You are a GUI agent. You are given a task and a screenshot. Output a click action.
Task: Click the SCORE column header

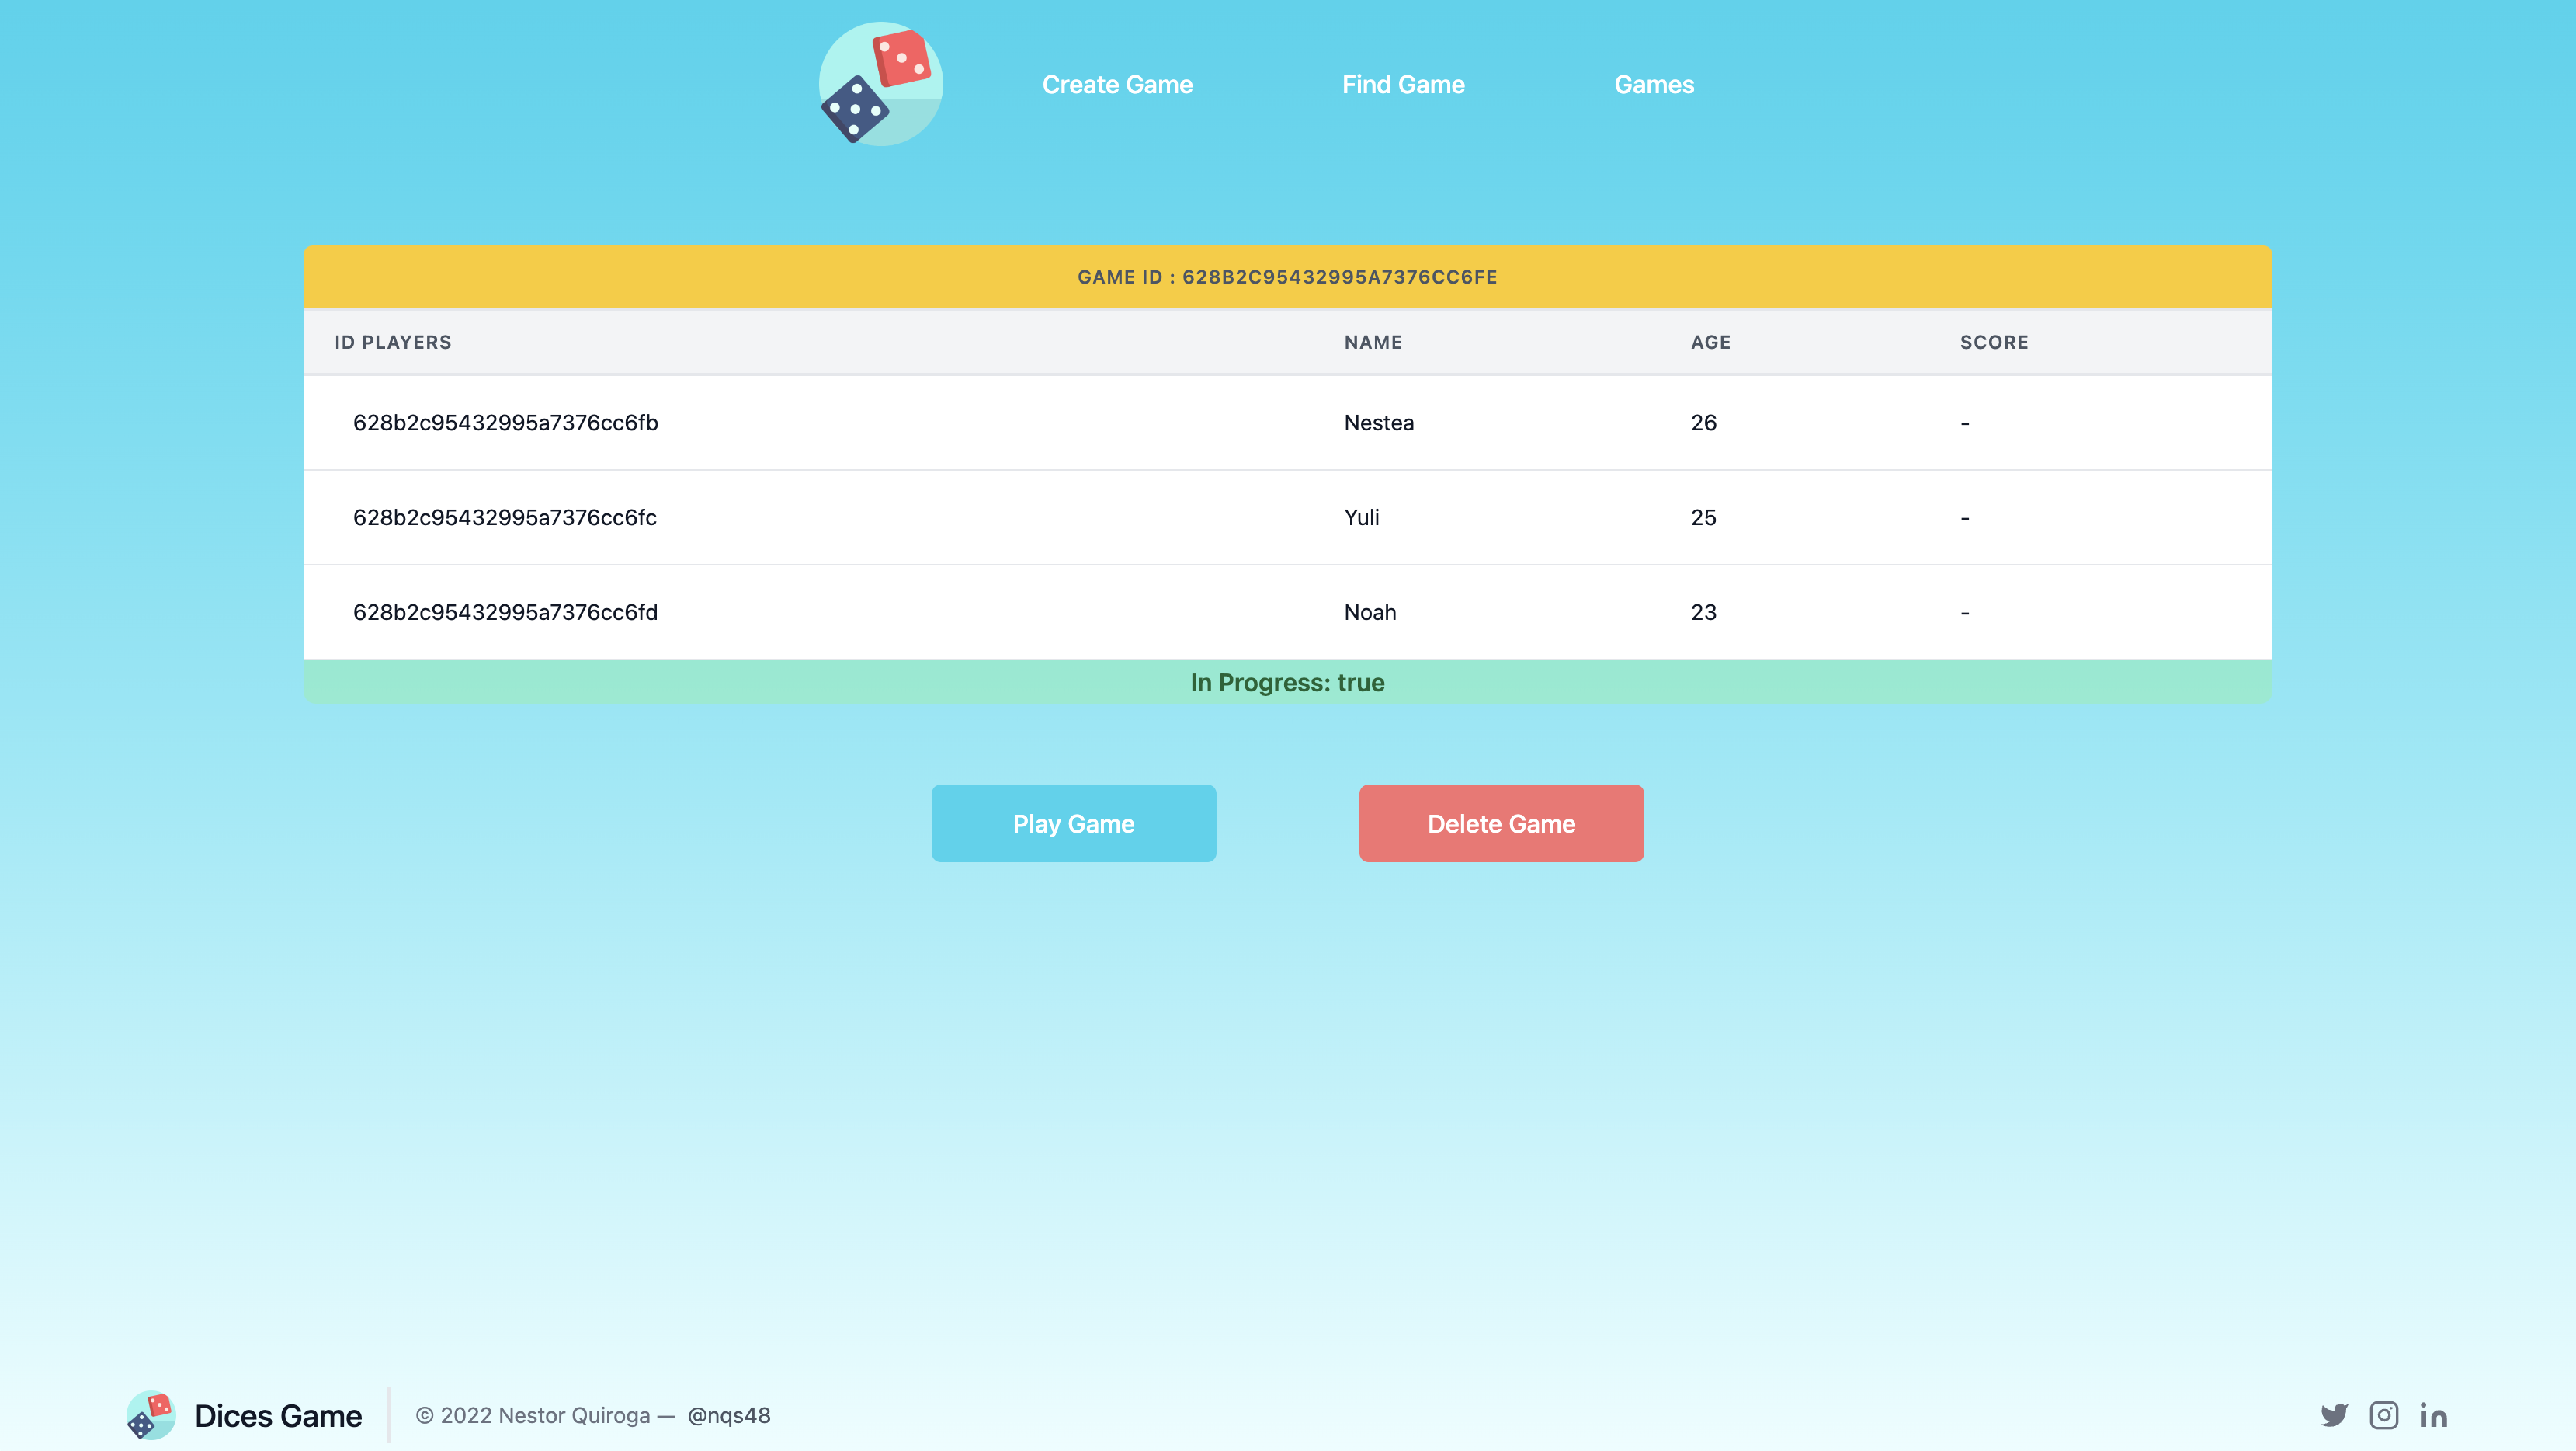(1994, 343)
